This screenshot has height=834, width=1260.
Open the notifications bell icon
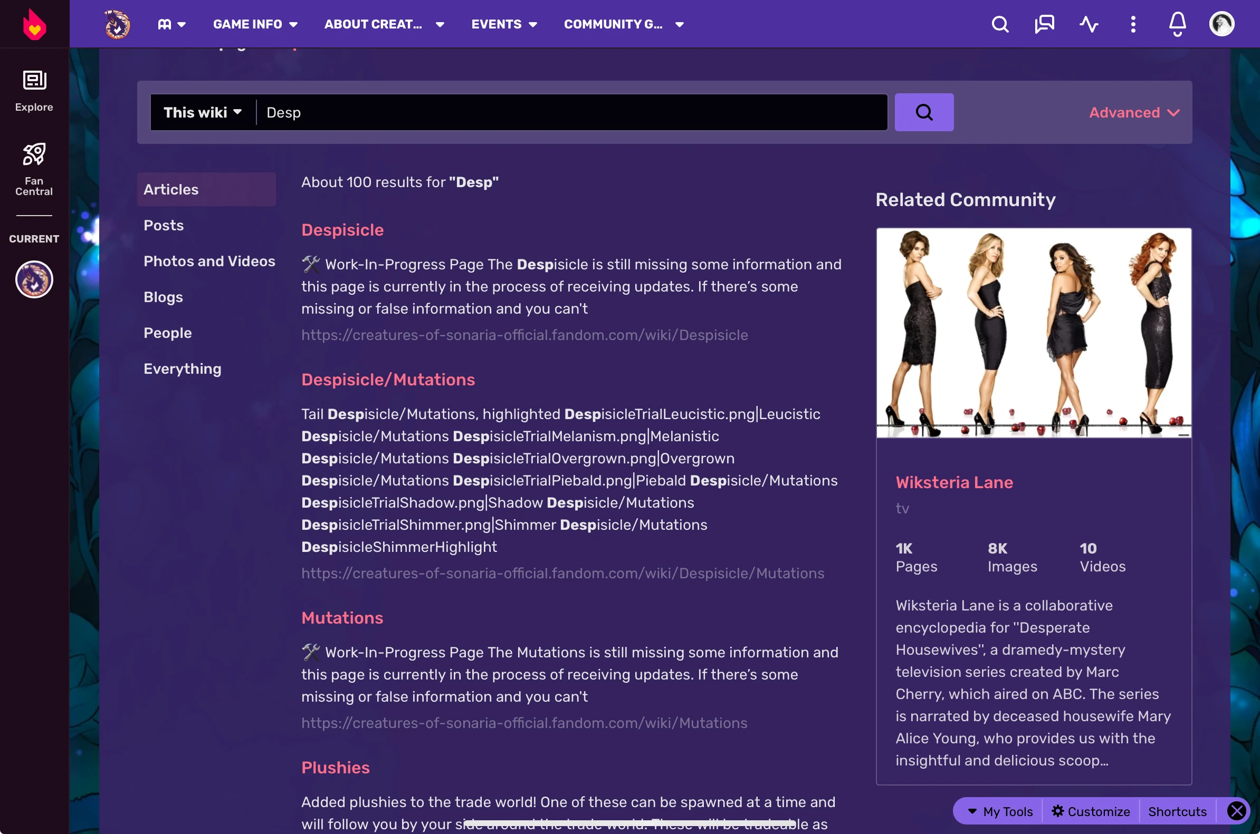click(1177, 24)
